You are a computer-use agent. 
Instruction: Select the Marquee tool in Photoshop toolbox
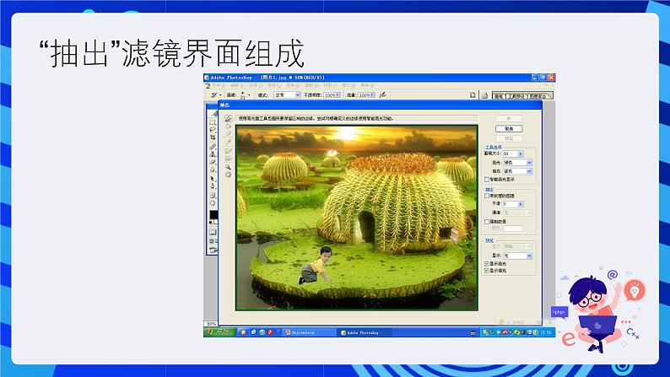[x=213, y=122]
